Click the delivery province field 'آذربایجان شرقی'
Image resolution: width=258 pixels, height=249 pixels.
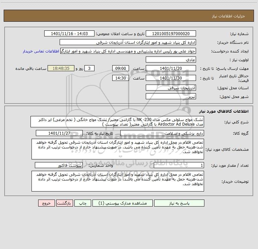(171, 88)
